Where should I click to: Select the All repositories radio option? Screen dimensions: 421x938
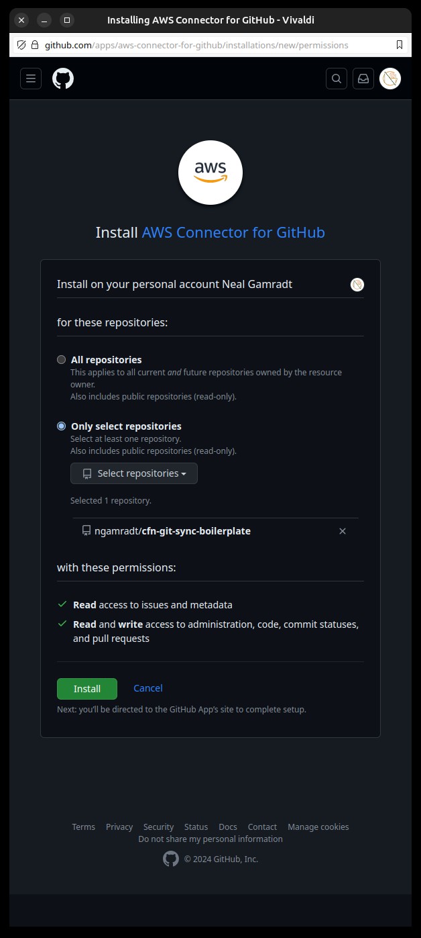62,360
